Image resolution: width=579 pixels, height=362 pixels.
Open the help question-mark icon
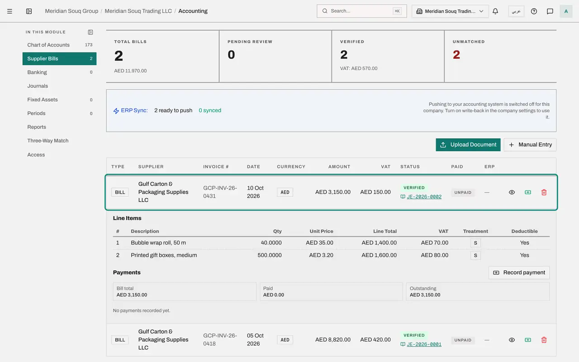coord(534,11)
